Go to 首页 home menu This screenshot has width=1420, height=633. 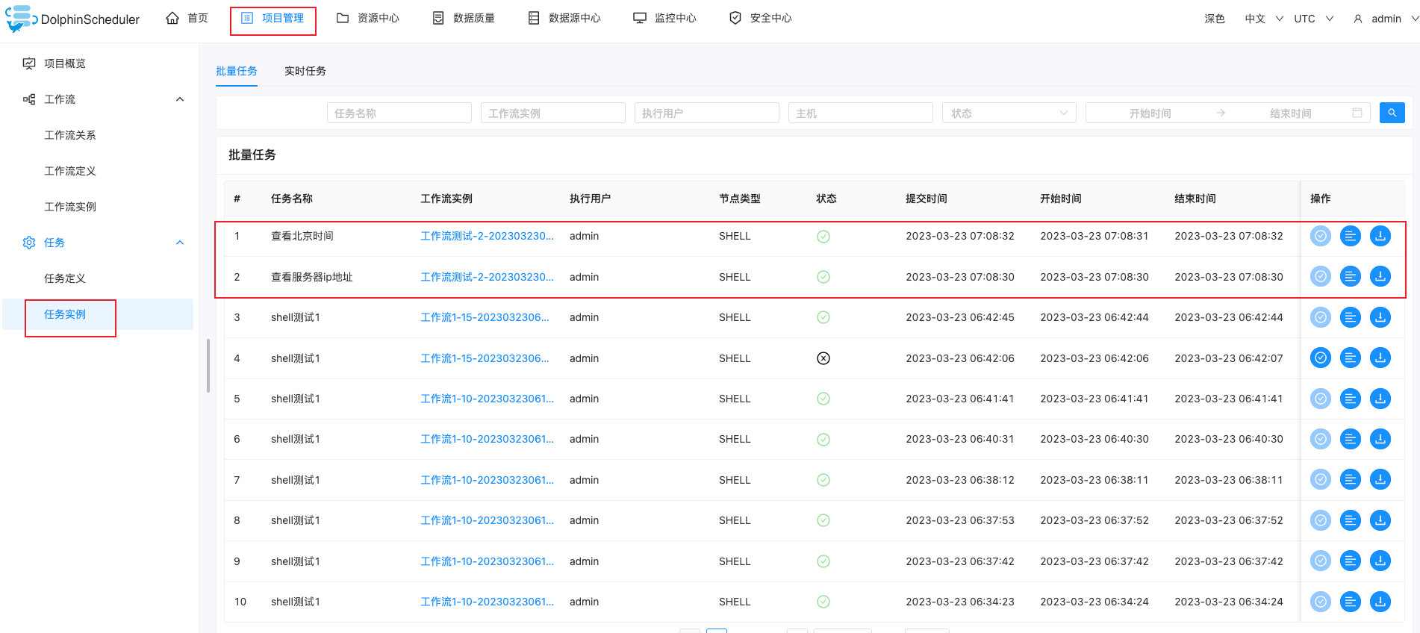(187, 18)
